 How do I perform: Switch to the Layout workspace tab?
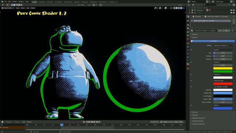[34, 2]
